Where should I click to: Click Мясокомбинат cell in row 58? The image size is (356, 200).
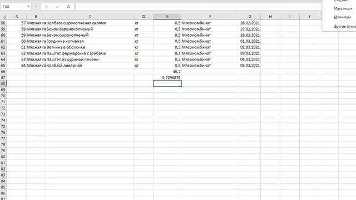pos(210,23)
